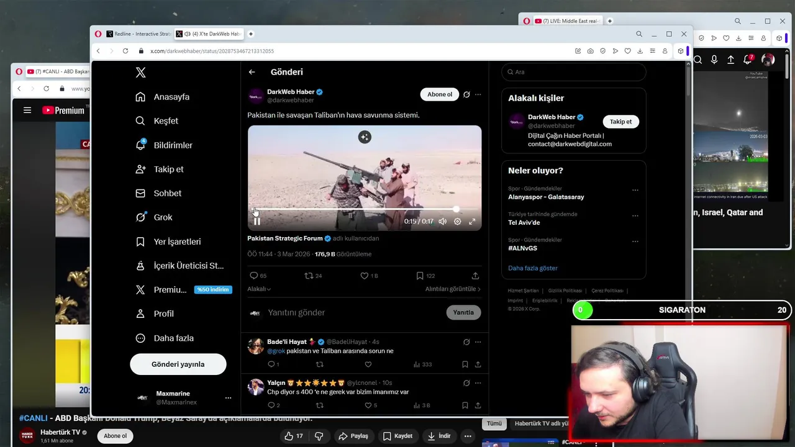Screen dimensions: 795x447
Task: Click Daha fazla göster link
Action: click(533, 268)
